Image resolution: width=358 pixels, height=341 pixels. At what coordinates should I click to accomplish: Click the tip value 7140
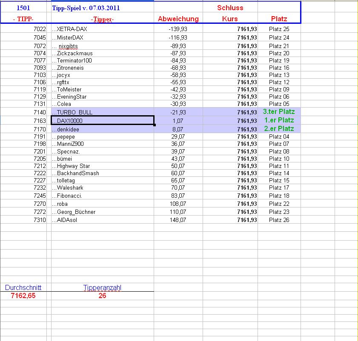pos(23,112)
